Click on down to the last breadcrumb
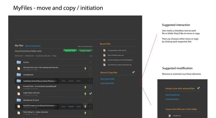216x118 pixels. [43, 56]
